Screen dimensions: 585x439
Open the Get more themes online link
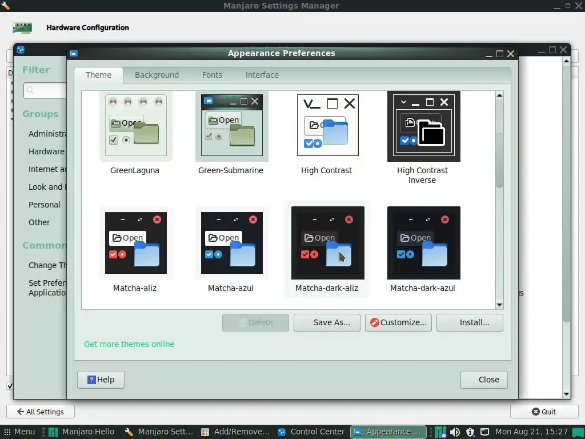pyautogui.click(x=129, y=344)
